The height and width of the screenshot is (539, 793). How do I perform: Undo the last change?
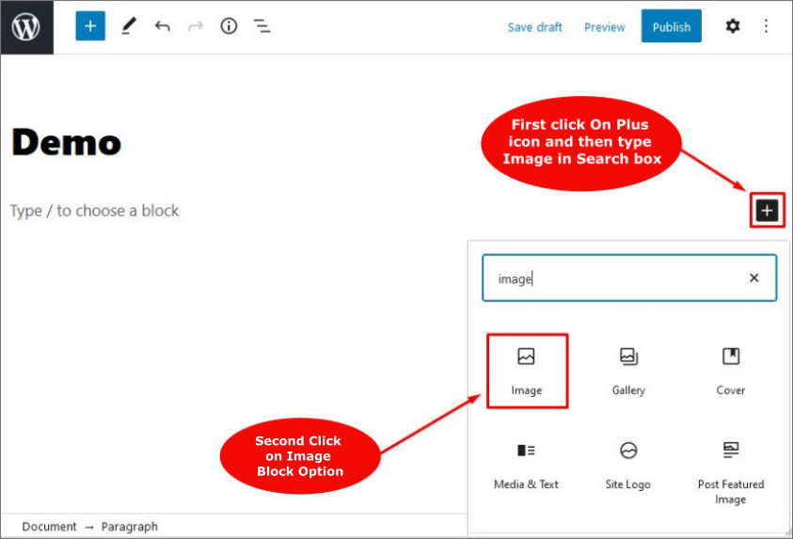click(163, 26)
